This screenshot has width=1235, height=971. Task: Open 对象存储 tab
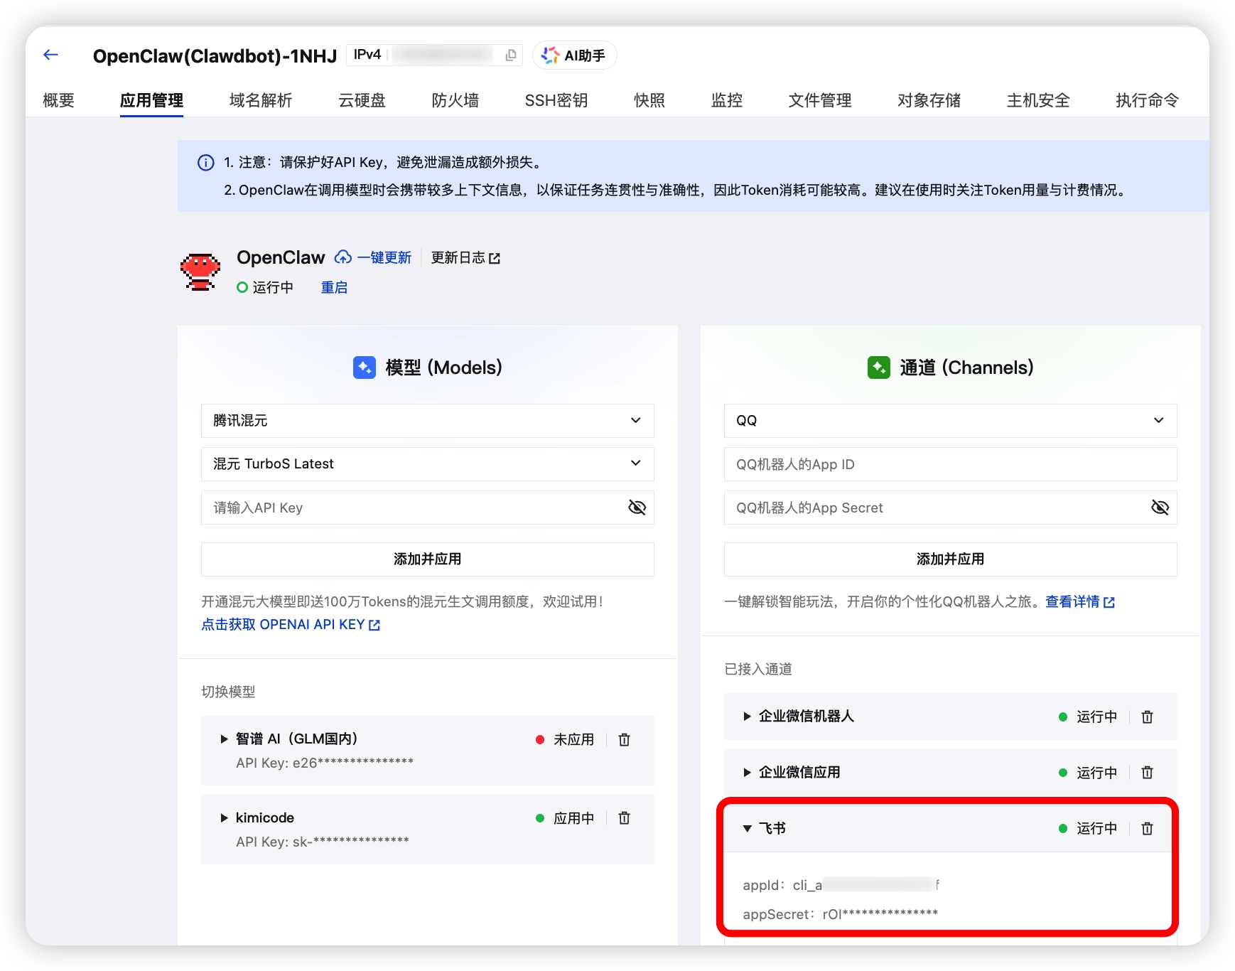(x=929, y=100)
